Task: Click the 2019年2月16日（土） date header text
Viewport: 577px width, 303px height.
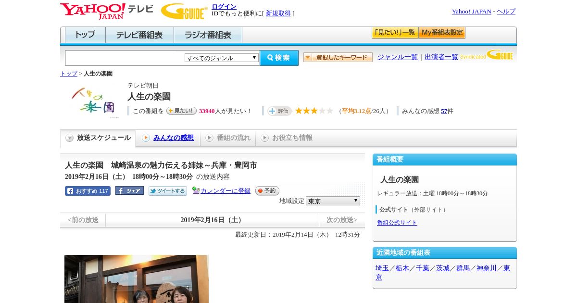Action: [x=213, y=220]
